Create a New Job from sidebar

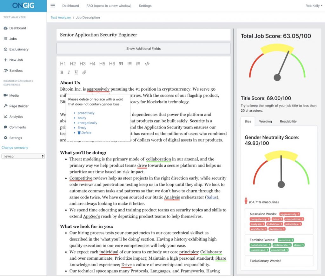coord(13,60)
